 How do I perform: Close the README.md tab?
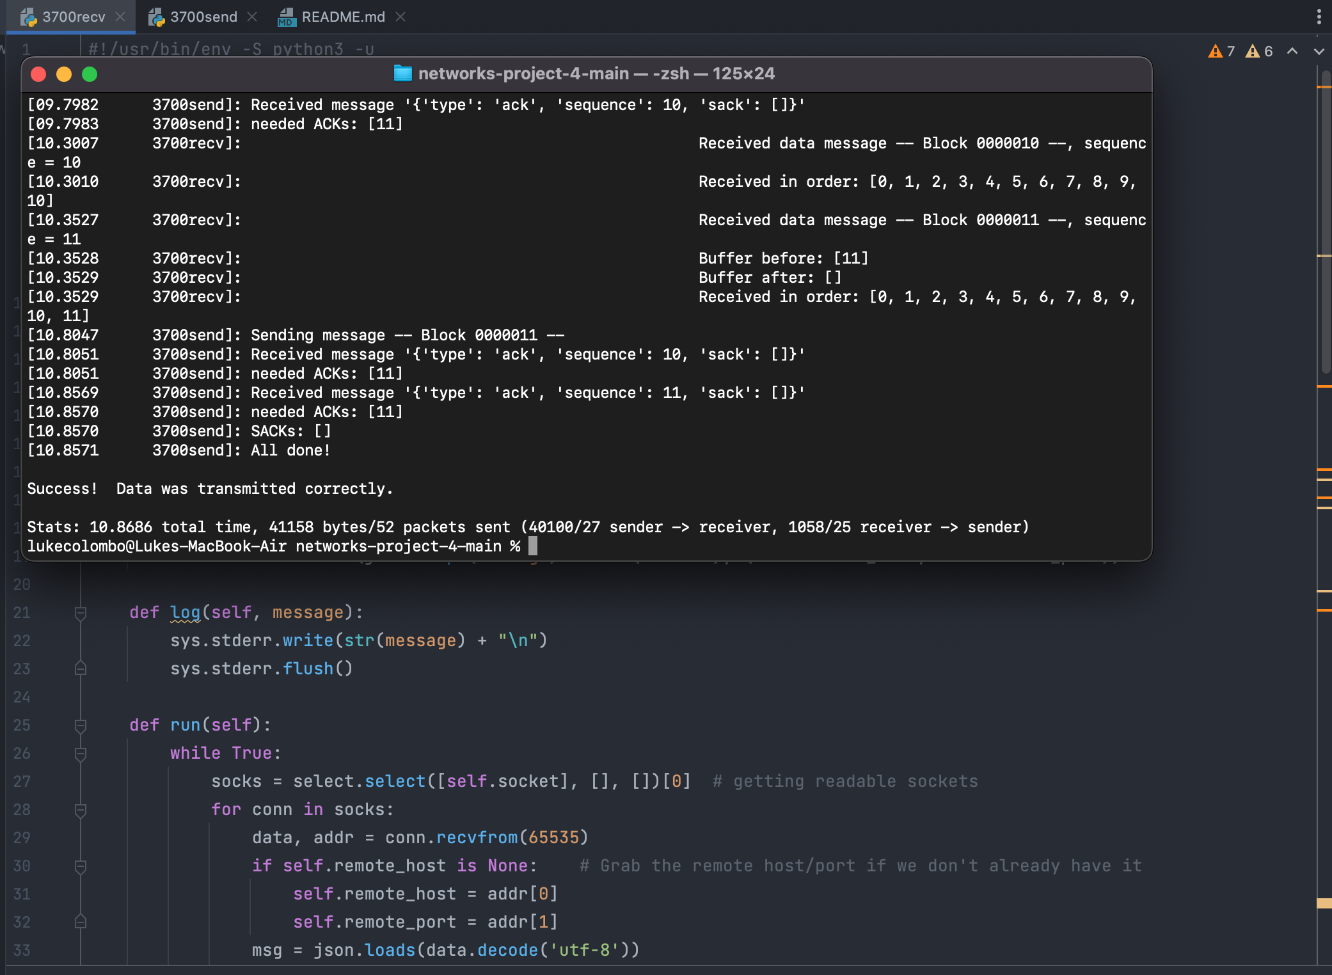pos(400,17)
